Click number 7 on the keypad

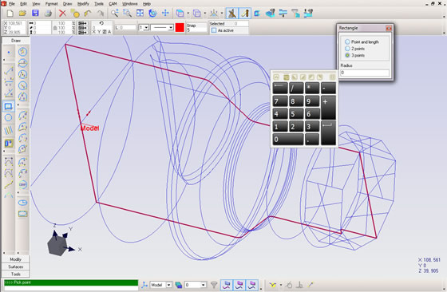(x=280, y=101)
